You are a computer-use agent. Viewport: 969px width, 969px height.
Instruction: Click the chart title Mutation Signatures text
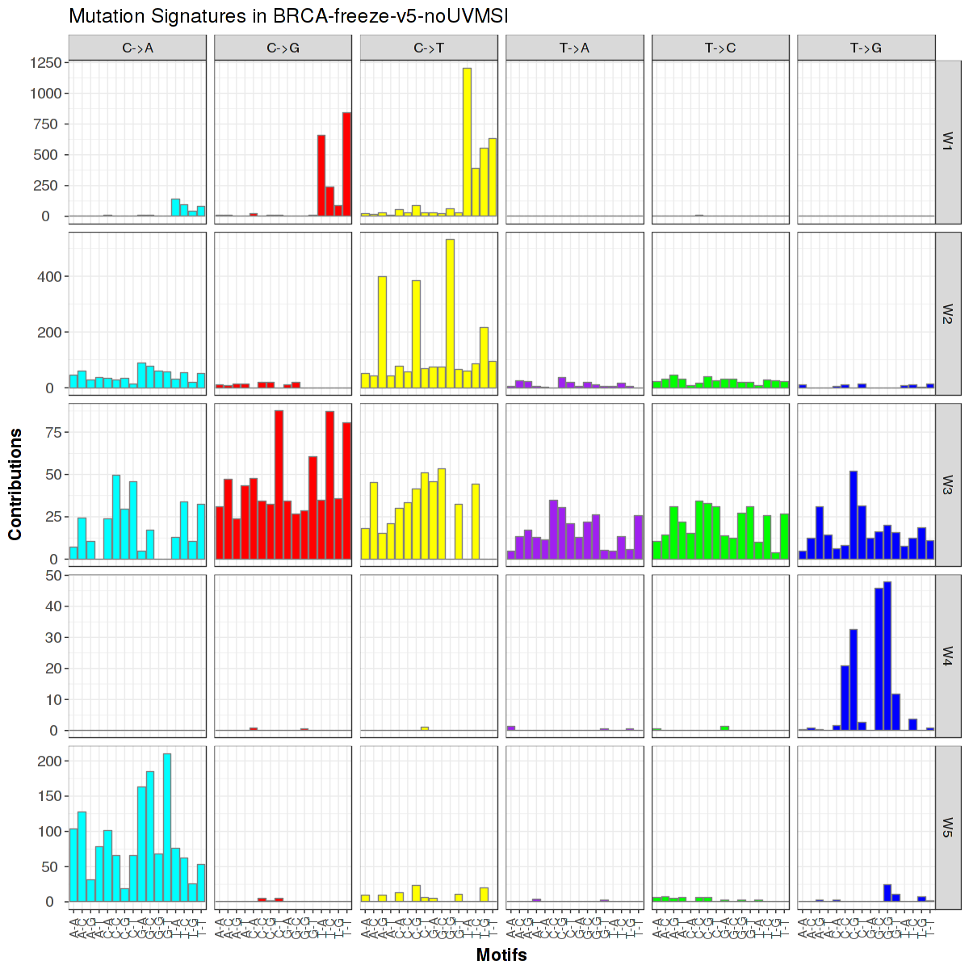point(288,16)
